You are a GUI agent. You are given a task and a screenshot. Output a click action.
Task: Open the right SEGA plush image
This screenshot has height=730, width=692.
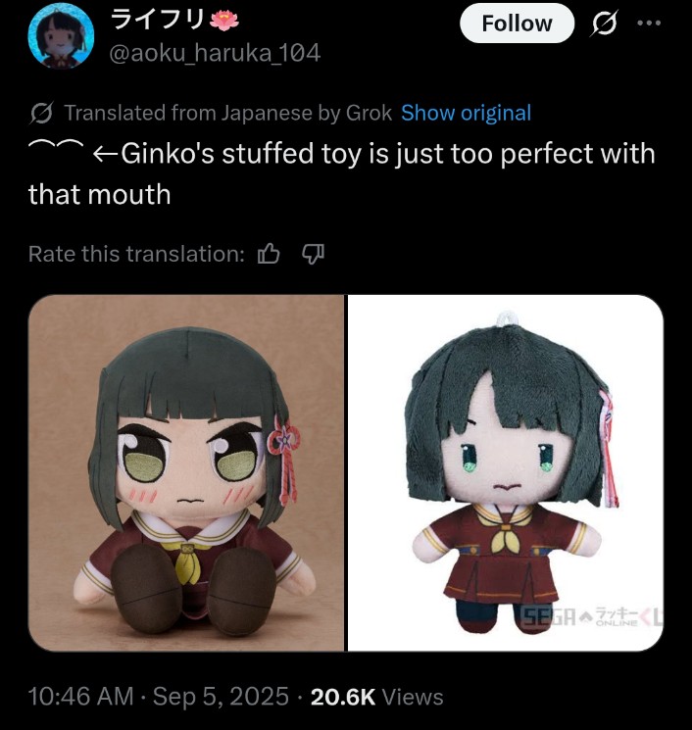pyautogui.click(x=506, y=472)
